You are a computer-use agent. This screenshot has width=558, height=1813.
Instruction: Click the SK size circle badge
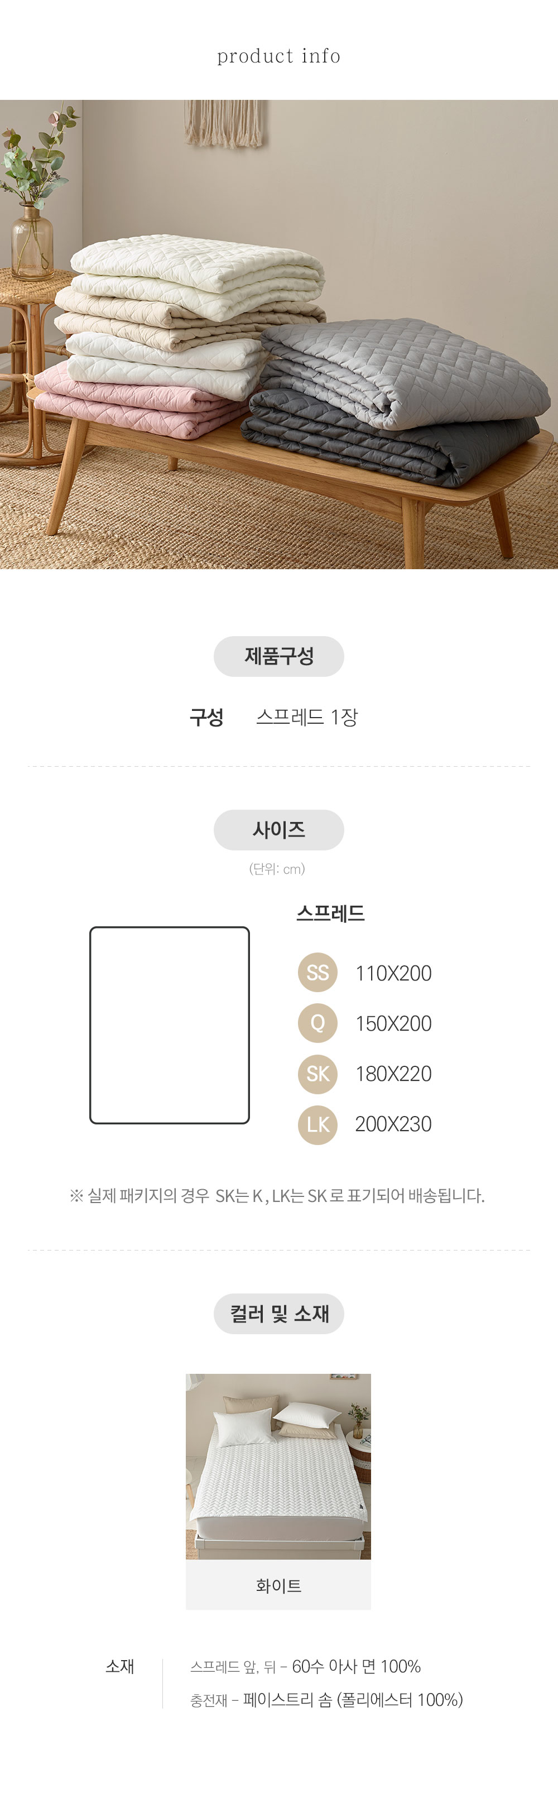318,1073
